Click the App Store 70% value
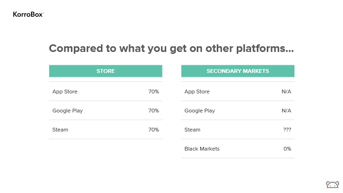Viewport: 343px width, 193px height. (x=153, y=91)
